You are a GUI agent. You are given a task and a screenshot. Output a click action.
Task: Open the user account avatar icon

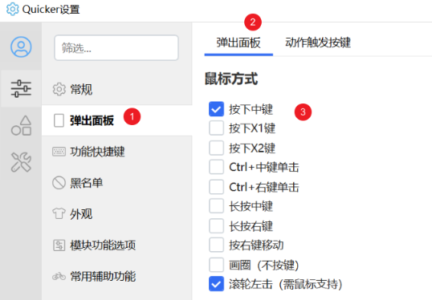(x=21, y=47)
